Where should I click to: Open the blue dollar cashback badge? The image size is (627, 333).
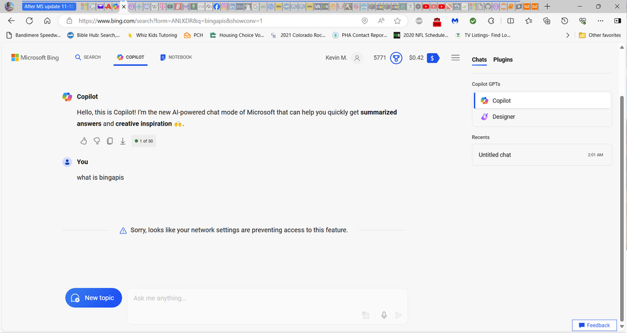(433, 58)
